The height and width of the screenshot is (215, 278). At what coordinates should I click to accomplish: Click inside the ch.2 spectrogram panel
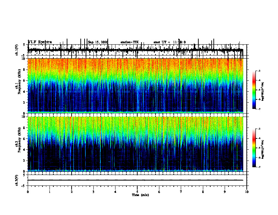(135, 144)
